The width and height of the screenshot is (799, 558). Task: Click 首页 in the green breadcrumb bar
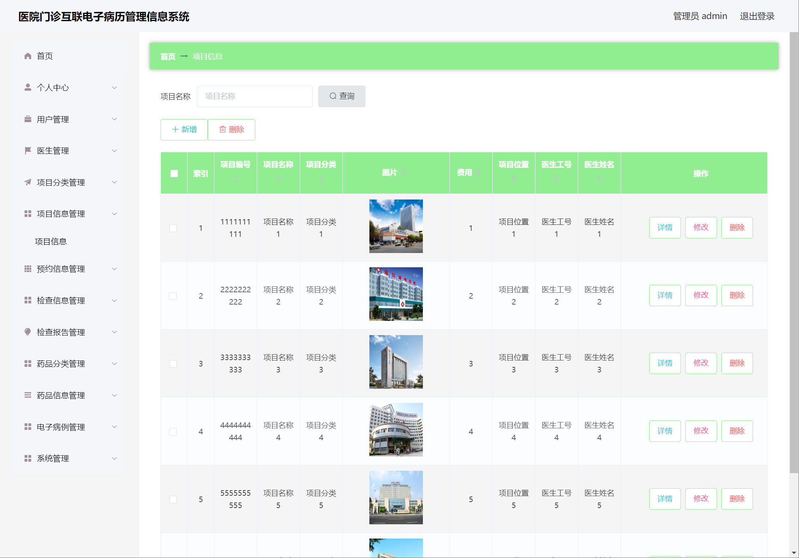click(x=168, y=56)
